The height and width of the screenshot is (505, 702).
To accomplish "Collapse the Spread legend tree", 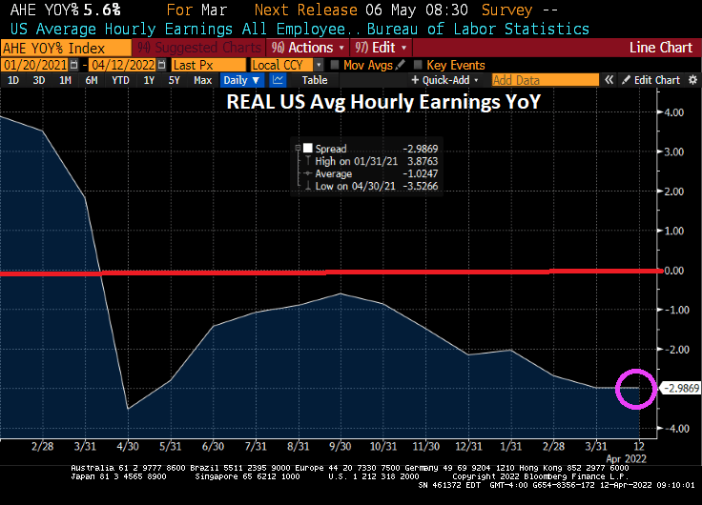I will (298, 149).
